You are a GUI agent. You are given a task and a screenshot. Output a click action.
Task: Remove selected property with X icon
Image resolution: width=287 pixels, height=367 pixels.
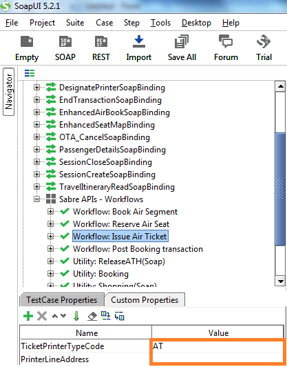point(42,316)
